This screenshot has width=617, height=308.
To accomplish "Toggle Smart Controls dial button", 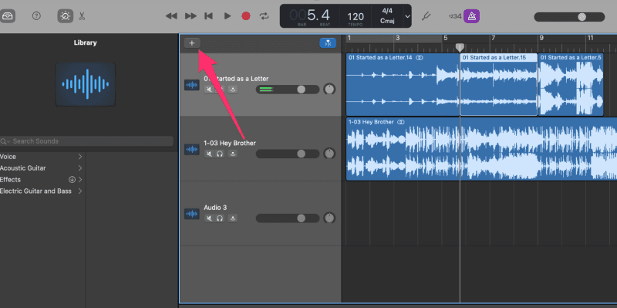I will (65, 16).
